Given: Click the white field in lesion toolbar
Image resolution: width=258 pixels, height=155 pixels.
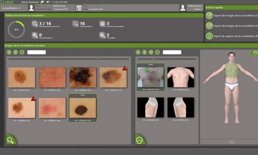Looking at the screenshot, I should pyautogui.click(x=37, y=52).
